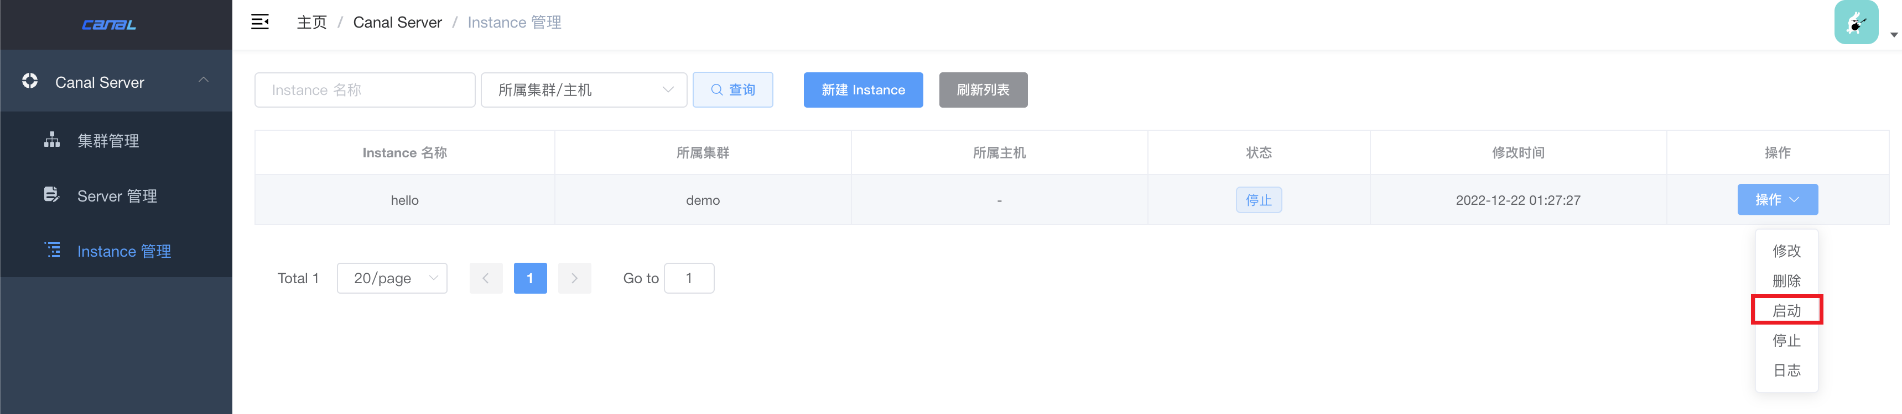This screenshot has width=1902, height=414.
Task: Choose 启动 from the operations menu
Action: [x=1786, y=310]
